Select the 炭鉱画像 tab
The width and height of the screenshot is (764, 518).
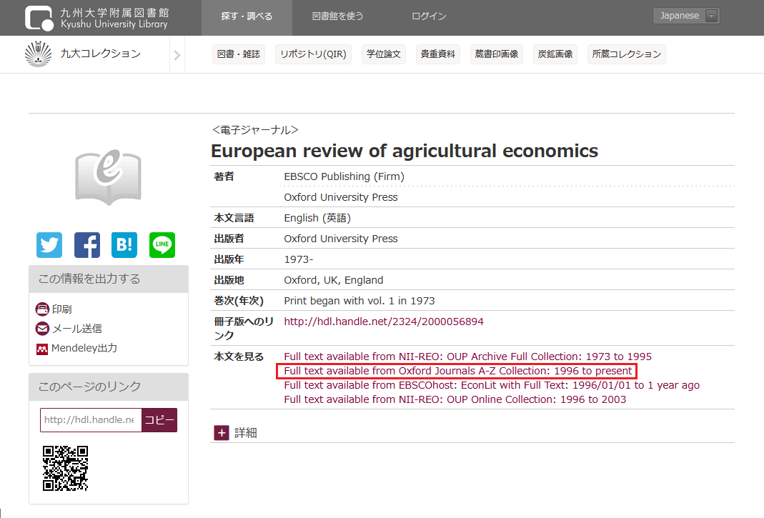[x=555, y=54]
